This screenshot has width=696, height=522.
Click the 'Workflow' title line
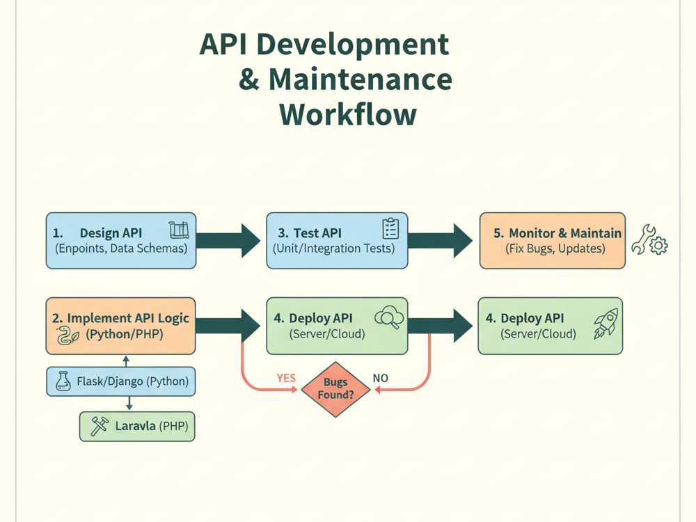coord(348,115)
